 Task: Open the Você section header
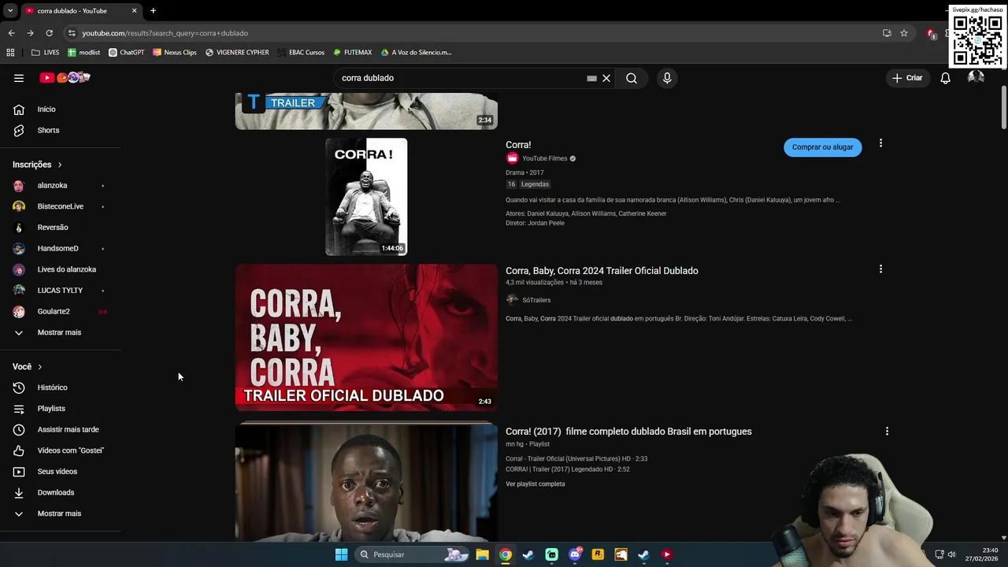pyautogui.click(x=28, y=366)
